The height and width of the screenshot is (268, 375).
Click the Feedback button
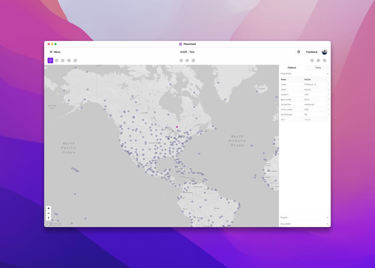pos(312,52)
